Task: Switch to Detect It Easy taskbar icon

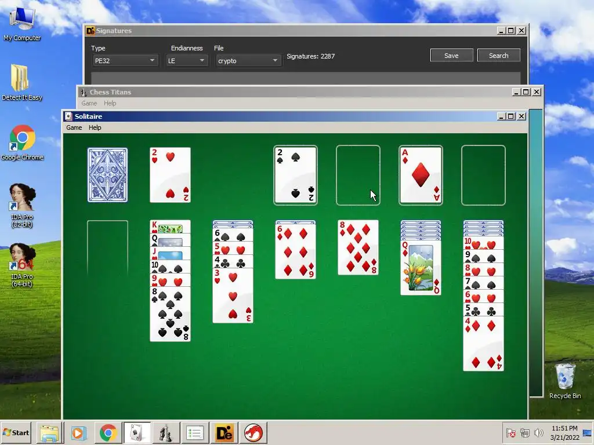Action: click(x=224, y=433)
